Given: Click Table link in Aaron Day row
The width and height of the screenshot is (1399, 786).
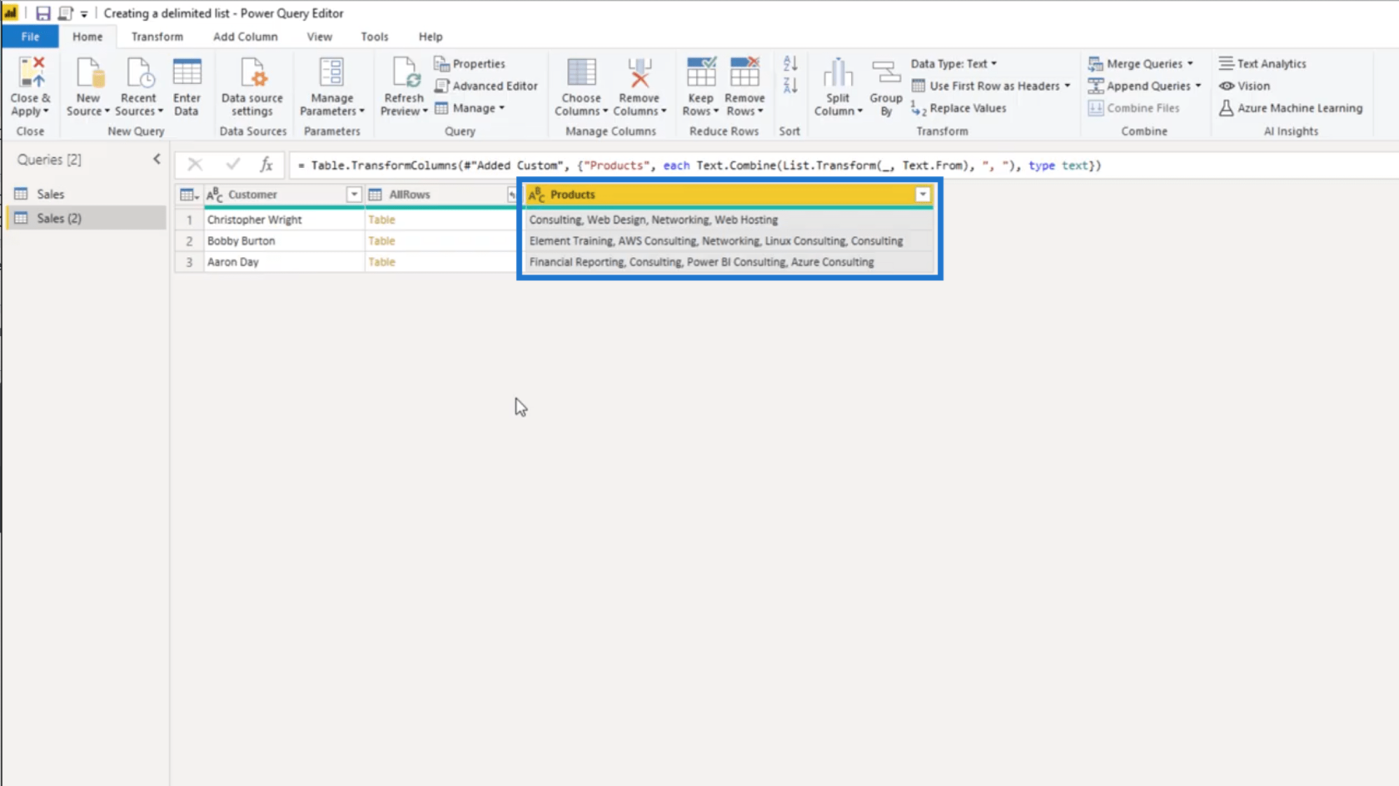Looking at the screenshot, I should [x=381, y=262].
